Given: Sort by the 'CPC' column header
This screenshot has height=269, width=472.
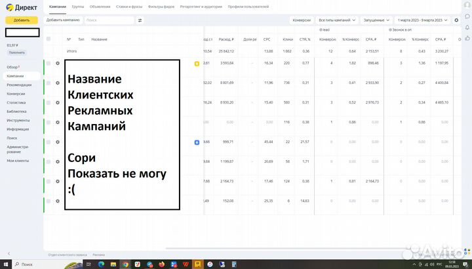Looking at the screenshot, I should [x=267, y=39].
